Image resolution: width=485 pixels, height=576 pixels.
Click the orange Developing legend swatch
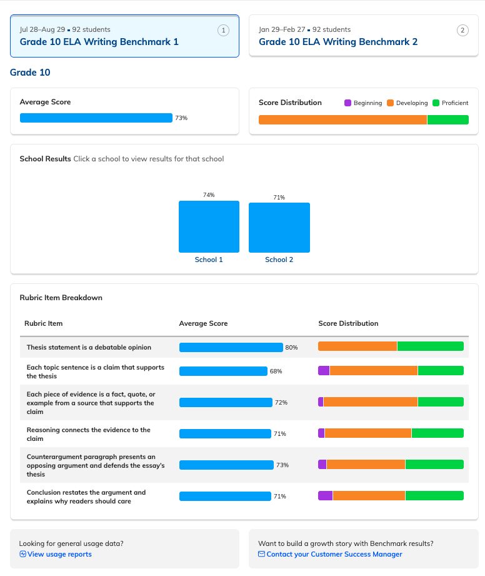[390, 103]
